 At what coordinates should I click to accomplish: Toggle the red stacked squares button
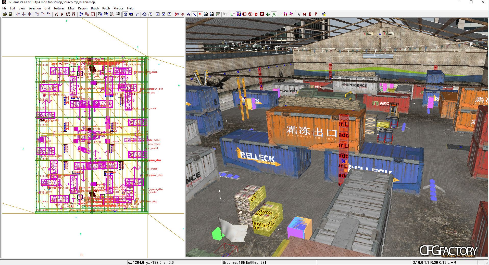200,14
